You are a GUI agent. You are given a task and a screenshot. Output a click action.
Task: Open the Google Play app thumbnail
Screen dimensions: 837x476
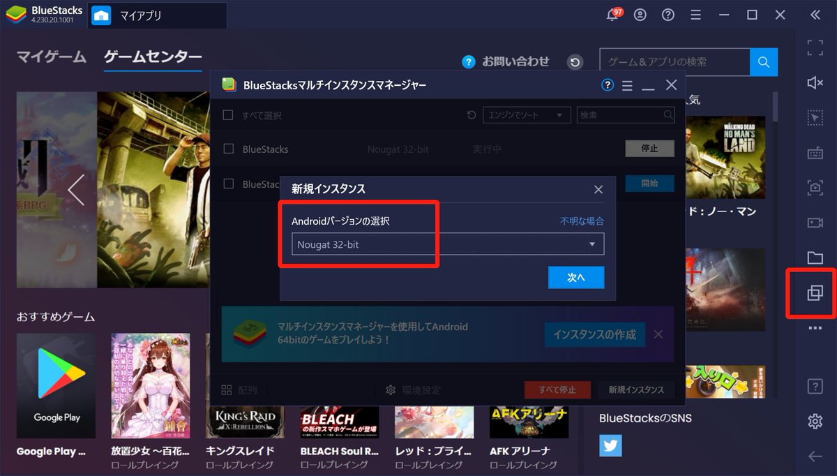click(x=56, y=385)
